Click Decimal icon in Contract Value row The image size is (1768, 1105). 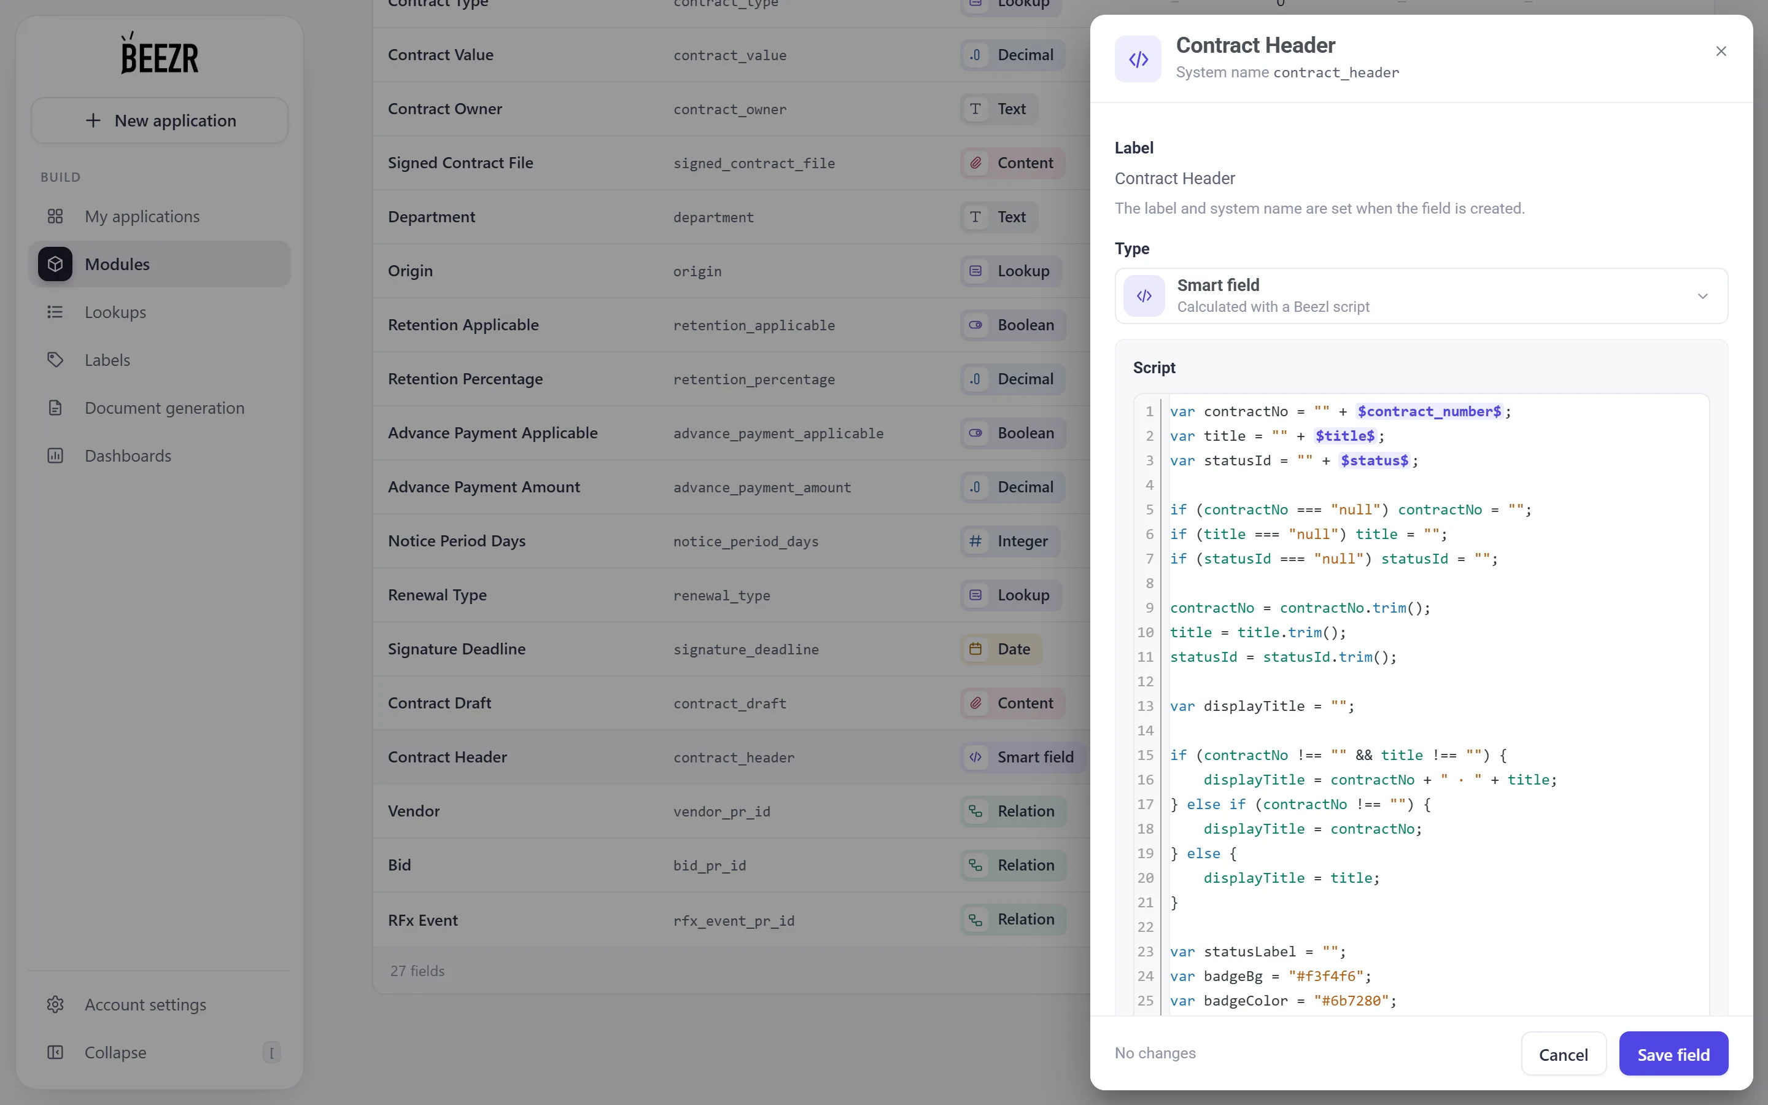coord(975,55)
